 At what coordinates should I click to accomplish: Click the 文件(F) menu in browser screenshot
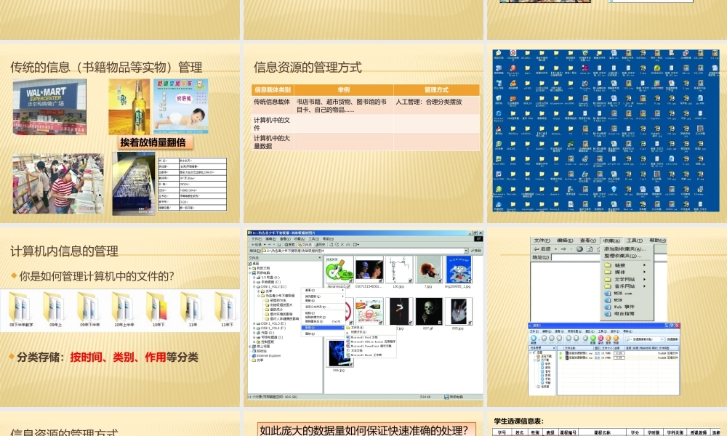coord(542,241)
